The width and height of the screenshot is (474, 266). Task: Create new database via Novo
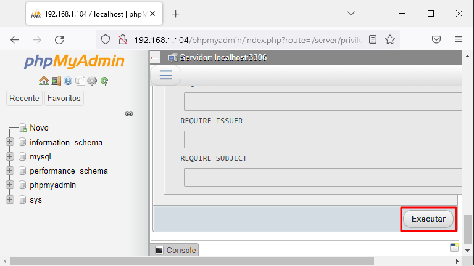click(x=39, y=128)
